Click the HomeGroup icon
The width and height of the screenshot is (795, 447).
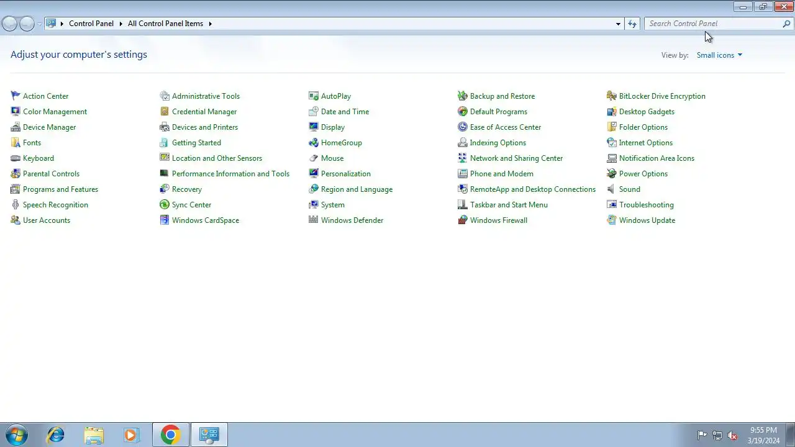click(x=314, y=142)
